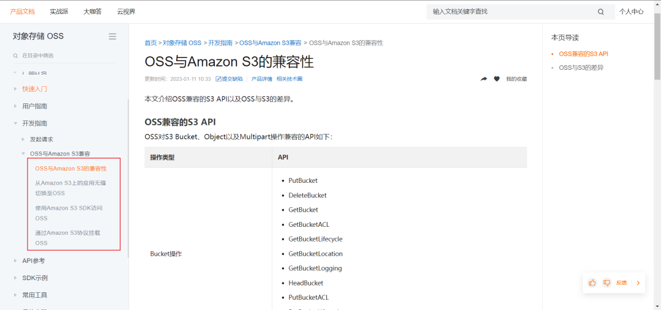Image resolution: width=661 pixels, height=310 pixels.
Task: Click the 对象存储 OSS breadcrumb link
Action: click(x=182, y=43)
